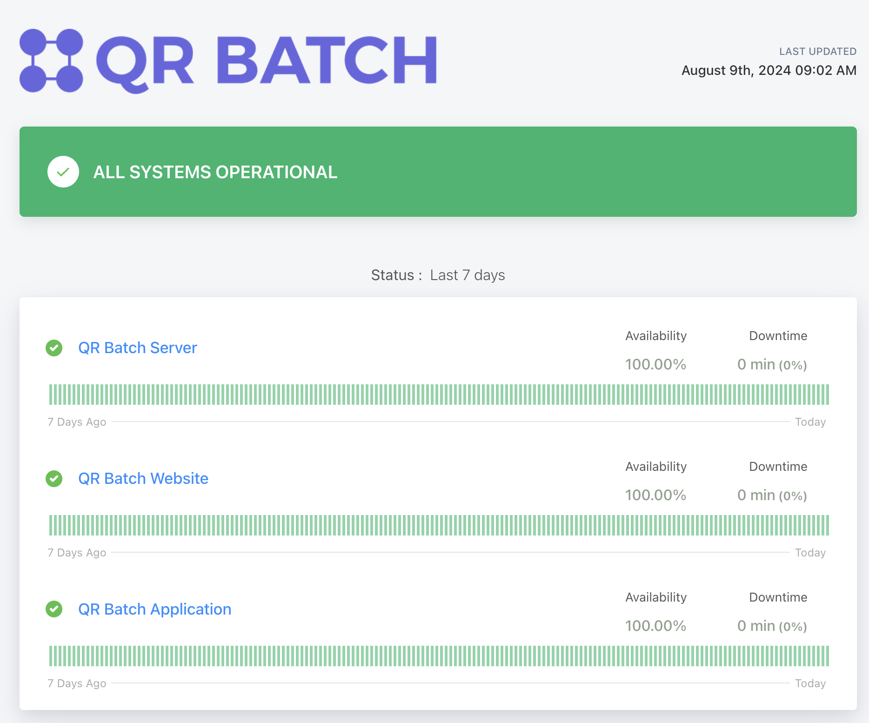Click '7 Days Ago' under QR Batch Website
869x723 pixels.
[x=77, y=553]
